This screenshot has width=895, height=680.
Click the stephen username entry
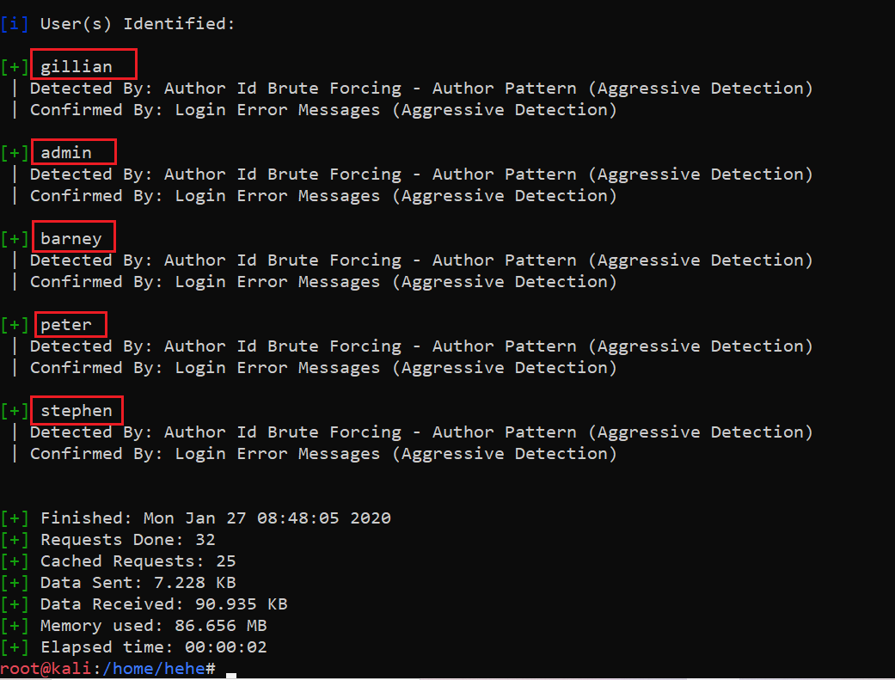(77, 411)
